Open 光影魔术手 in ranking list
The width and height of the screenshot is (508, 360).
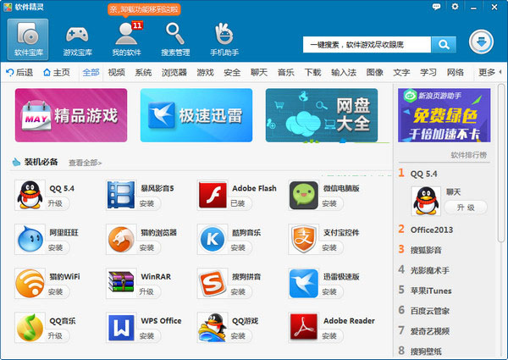pos(429,270)
